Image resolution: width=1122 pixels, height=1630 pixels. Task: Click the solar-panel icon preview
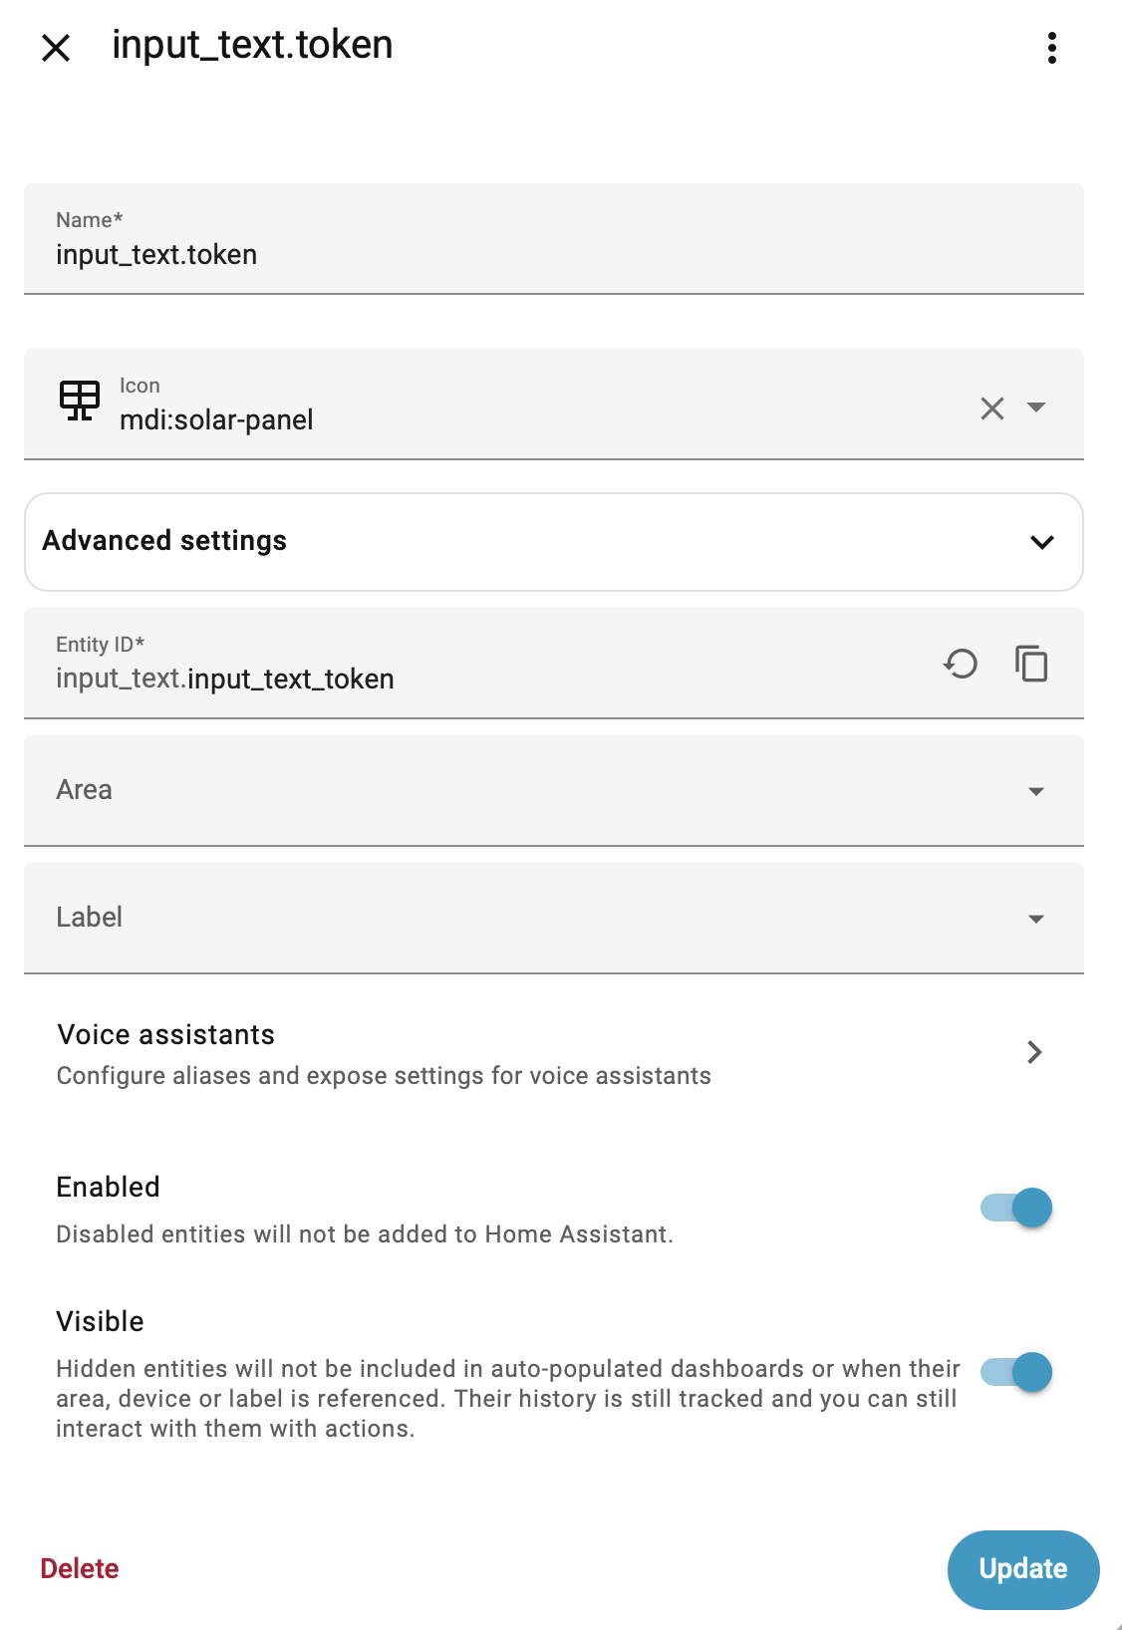[x=80, y=402]
